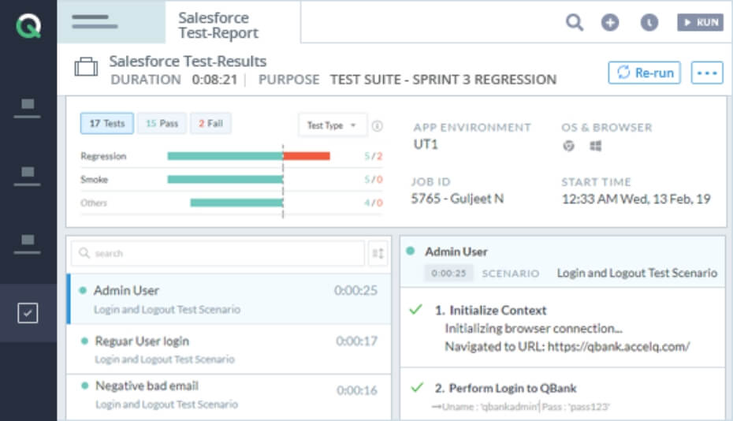Click the plus add icon
The height and width of the screenshot is (421, 733).
pyautogui.click(x=610, y=23)
